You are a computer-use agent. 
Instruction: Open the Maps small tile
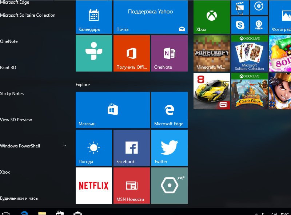coord(259,25)
